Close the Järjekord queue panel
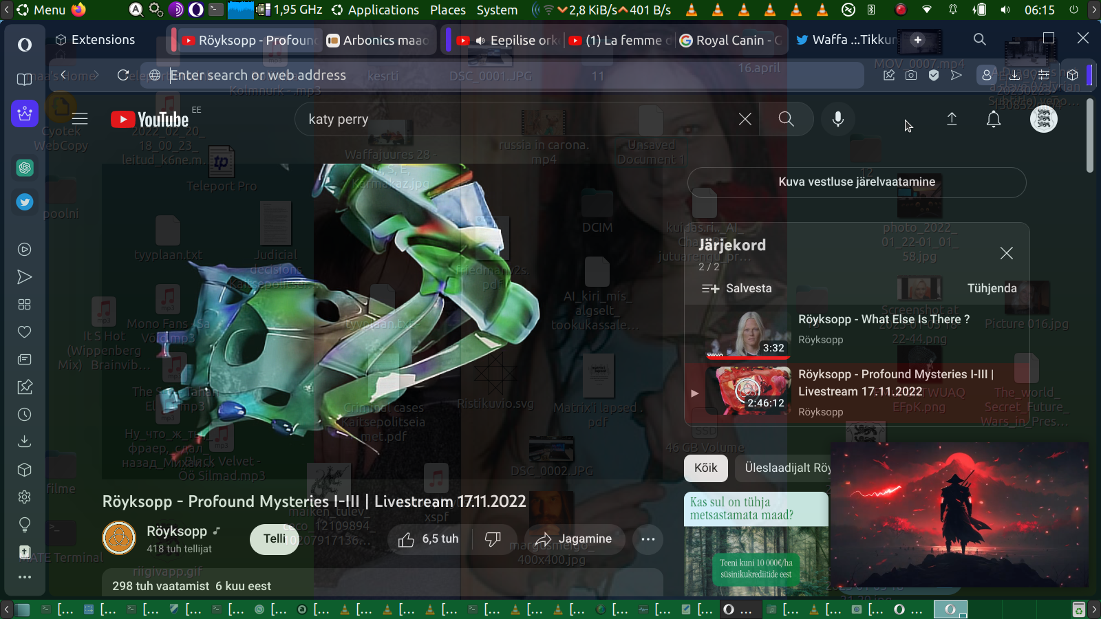The height and width of the screenshot is (619, 1101). coord(1006,253)
